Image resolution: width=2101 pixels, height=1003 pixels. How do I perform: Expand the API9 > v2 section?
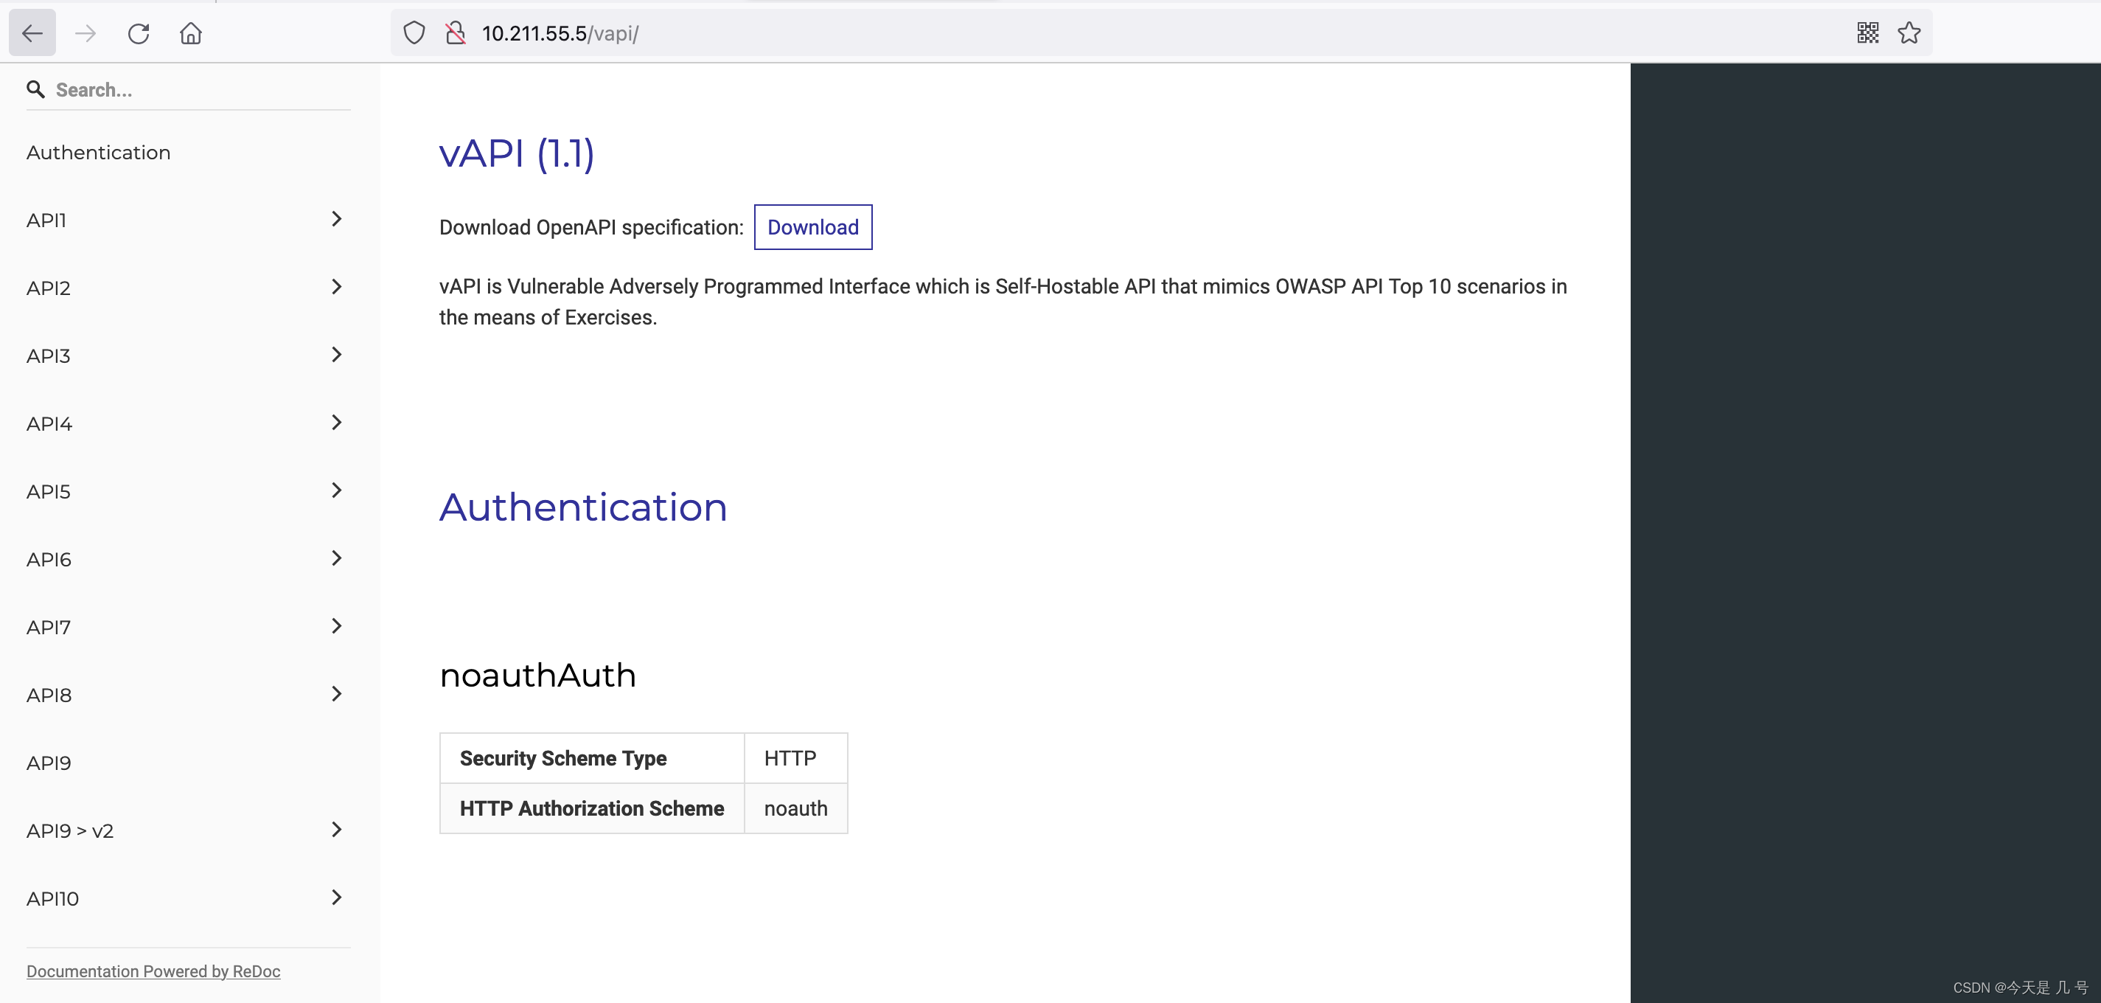click(336, 830)
